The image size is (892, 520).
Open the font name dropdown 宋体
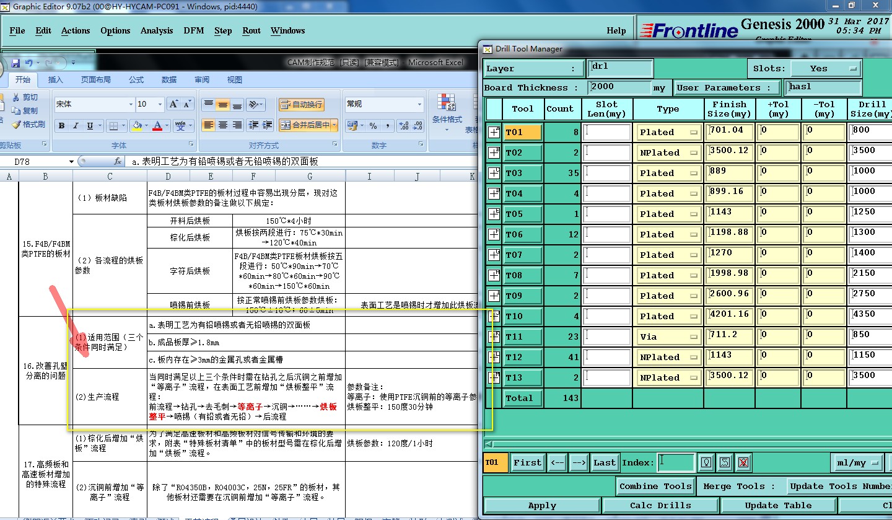[130, 104]
